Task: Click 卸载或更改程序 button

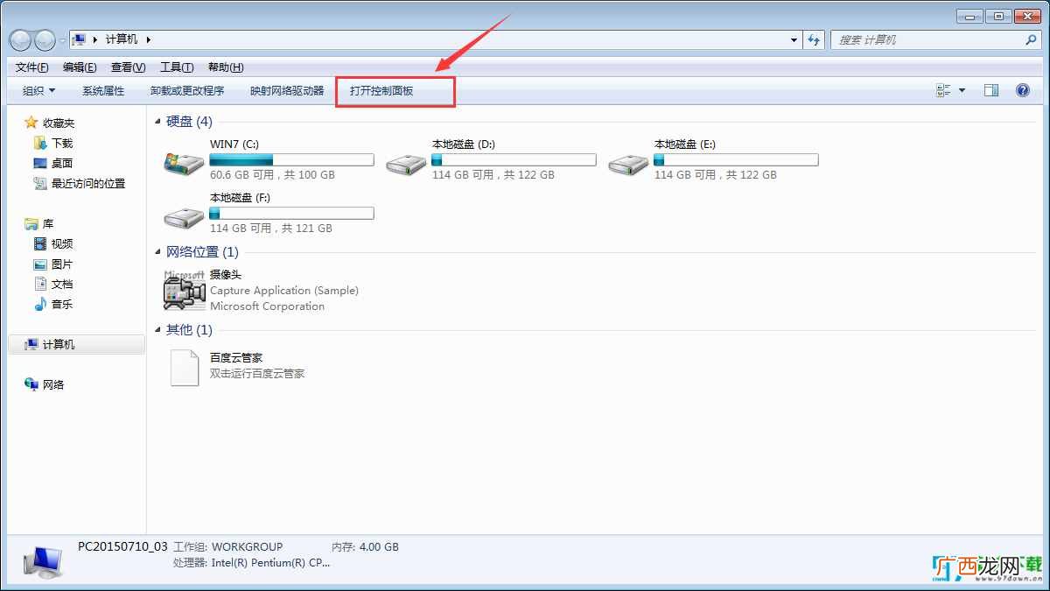Action: [187, 90]
